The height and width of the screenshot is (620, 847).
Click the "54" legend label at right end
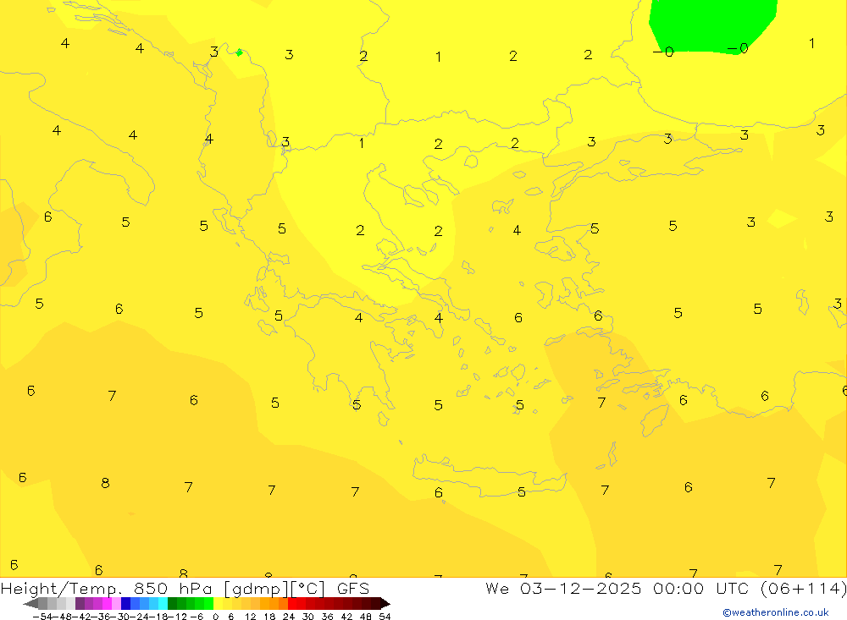(x=385, y=617)
